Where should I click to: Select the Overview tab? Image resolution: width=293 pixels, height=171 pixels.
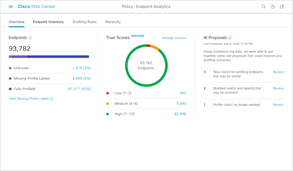[16, 22]
